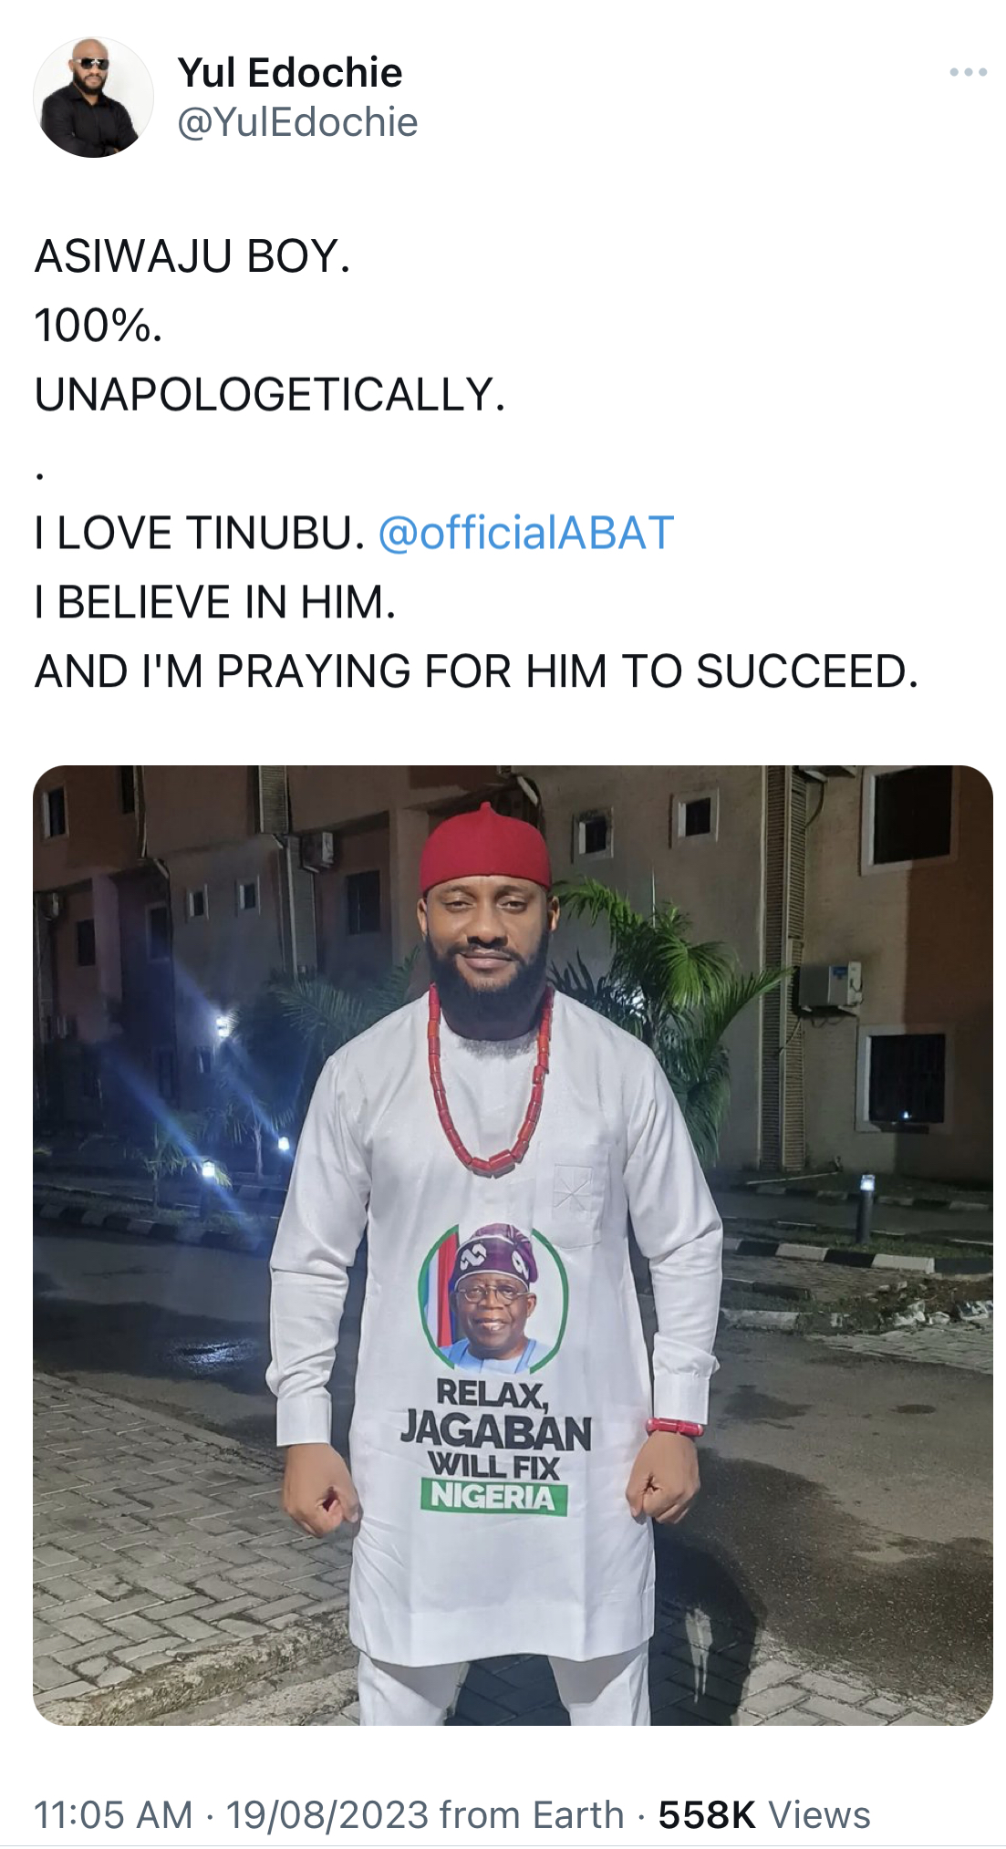Open the 558K Views count

pyautogui.click(x=764, y=1814)
